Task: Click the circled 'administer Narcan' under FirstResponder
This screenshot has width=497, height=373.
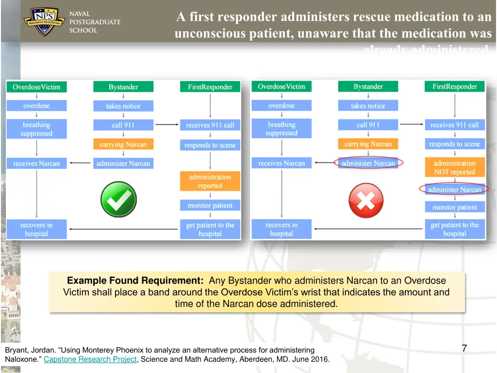Action: (454, 189)
